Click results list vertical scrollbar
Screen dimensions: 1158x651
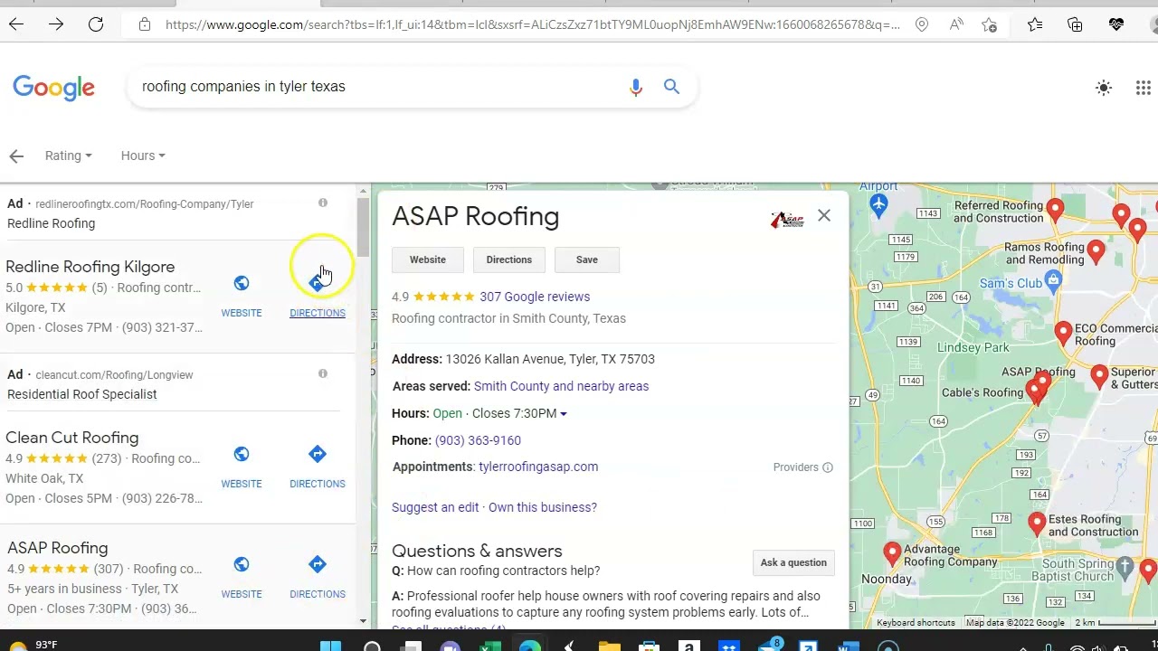pos(363,226)
